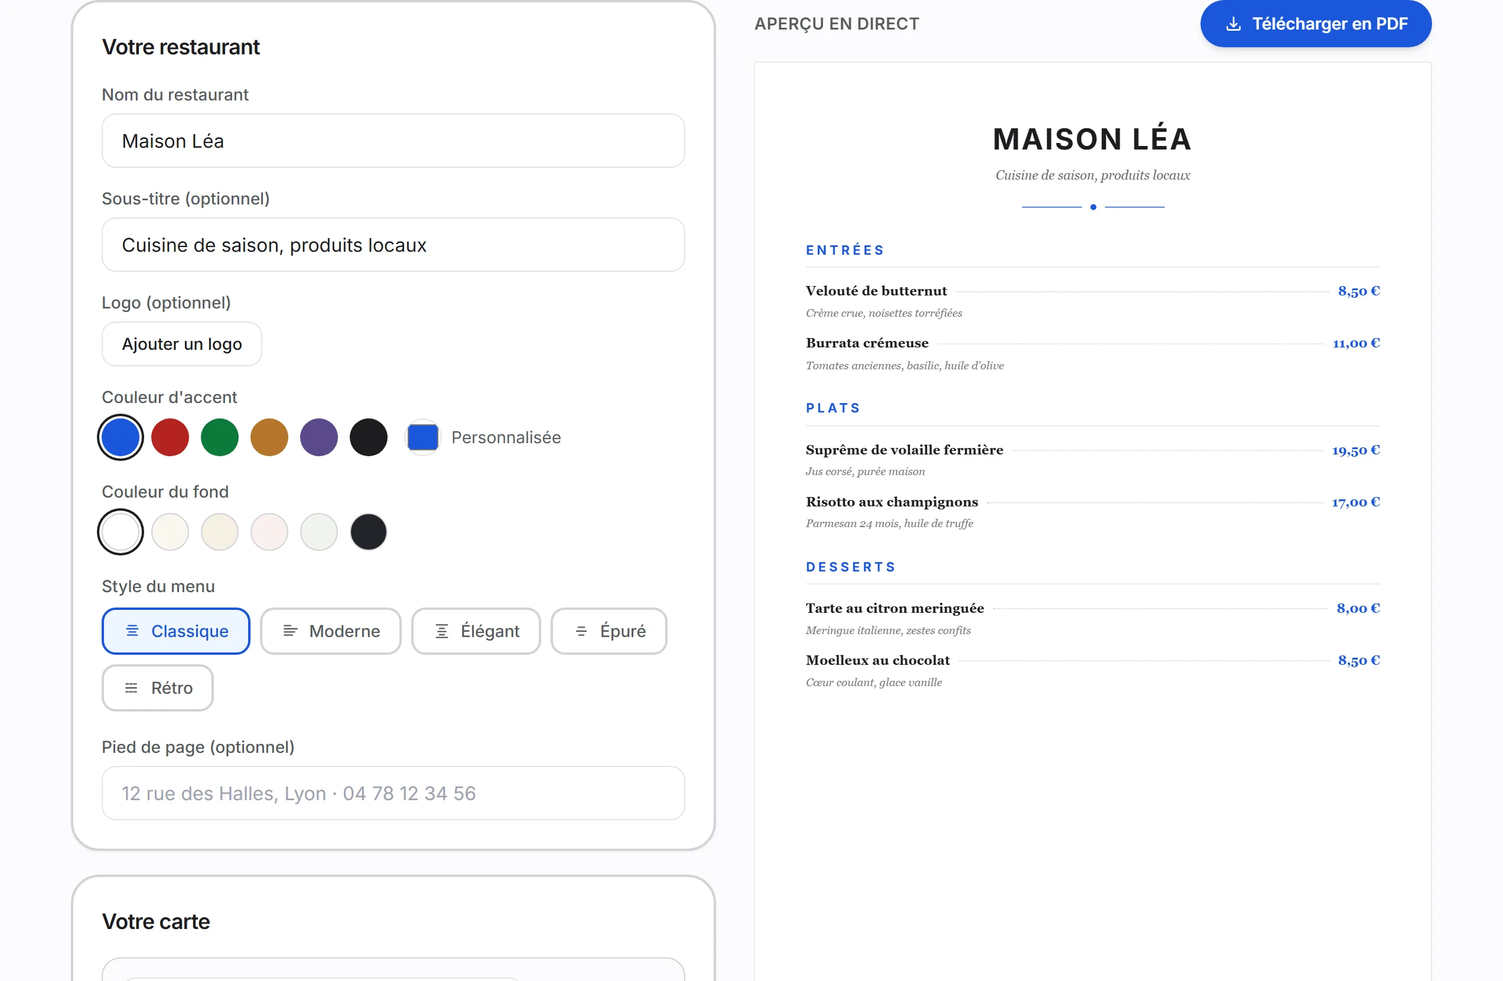Click the short-lines icon on Épuré
Image resolution: width=1503 pixels, height=981 pixels.
click(x=581, y=631)
